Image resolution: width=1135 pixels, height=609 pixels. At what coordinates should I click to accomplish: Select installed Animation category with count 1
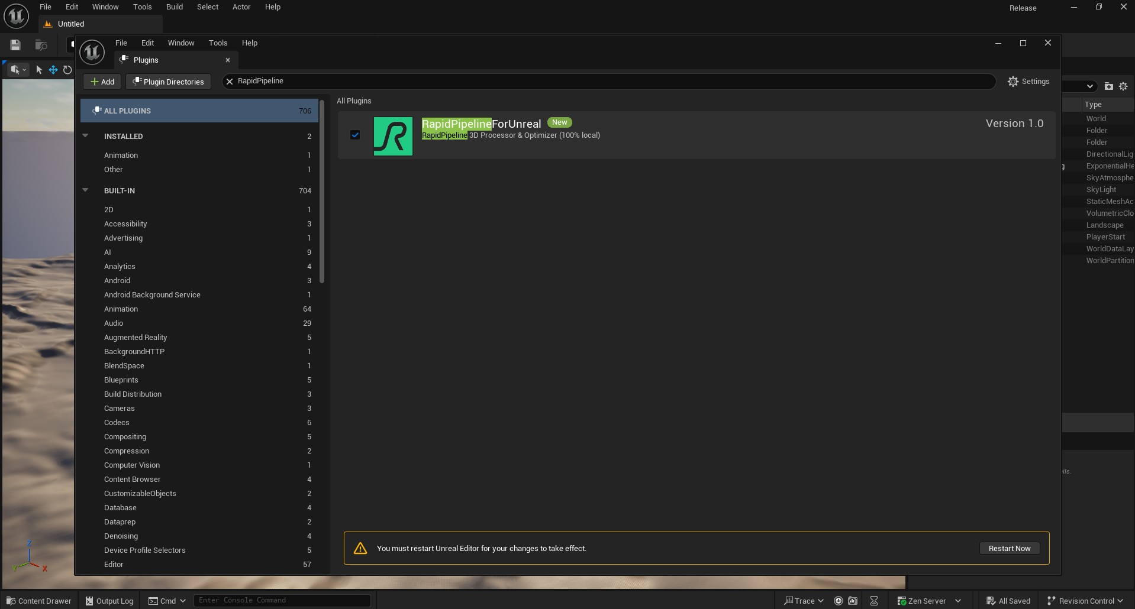199,155
